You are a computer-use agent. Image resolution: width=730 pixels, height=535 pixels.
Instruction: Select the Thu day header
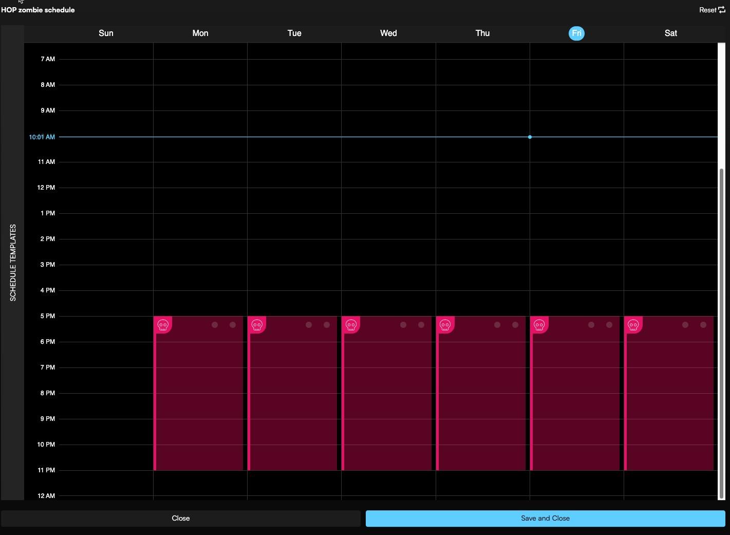[482, 33]
